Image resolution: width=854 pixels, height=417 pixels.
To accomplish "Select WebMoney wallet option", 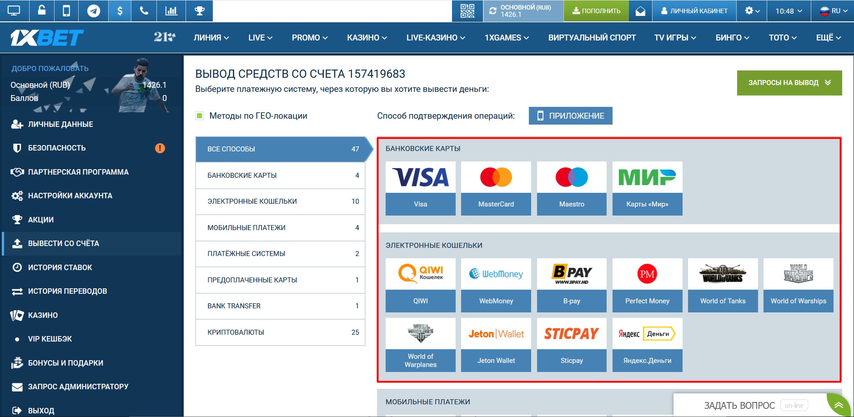I will point(496,285).
